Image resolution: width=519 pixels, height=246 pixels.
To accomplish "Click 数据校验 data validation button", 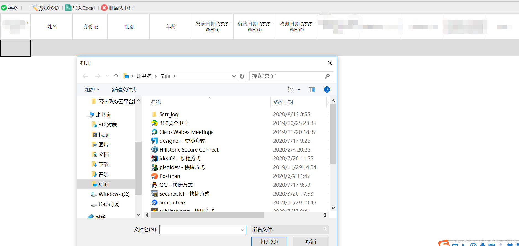I will pyautogui.click(x=45, y=8).
